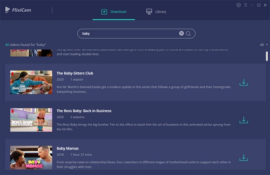Click the results list scrollbar
The width and height of the screenshot is (270, 175).
(x=267, y=56)
